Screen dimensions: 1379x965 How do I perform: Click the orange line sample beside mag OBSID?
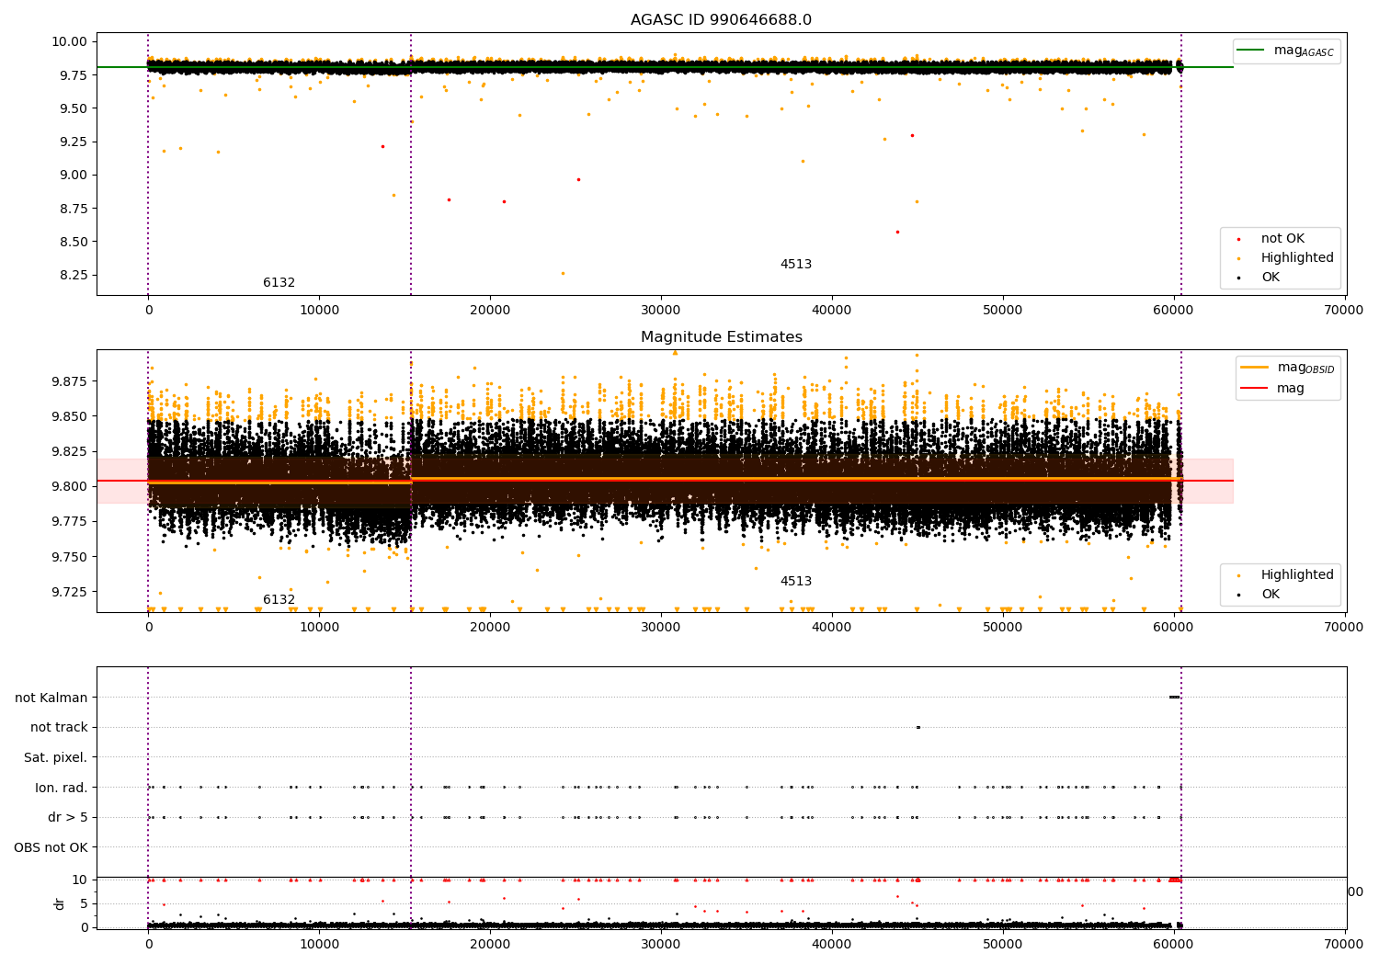coord(1254,367)
